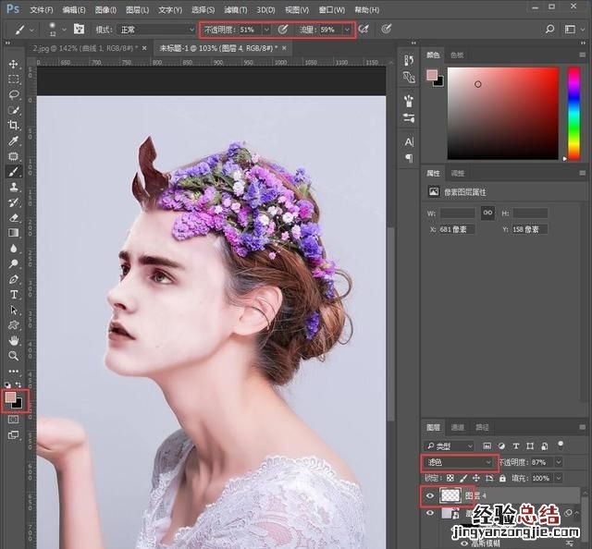
Task: Select the Horizontal Type tool
Action: (x=14, y=294)
